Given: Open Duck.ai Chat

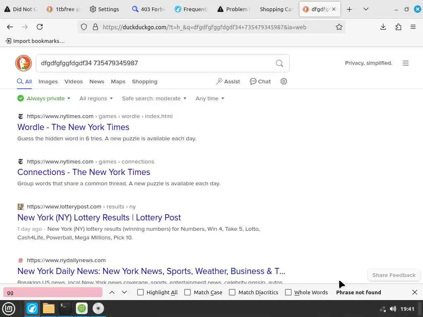Looking at the screenshot, I should [x=260, y=81].
